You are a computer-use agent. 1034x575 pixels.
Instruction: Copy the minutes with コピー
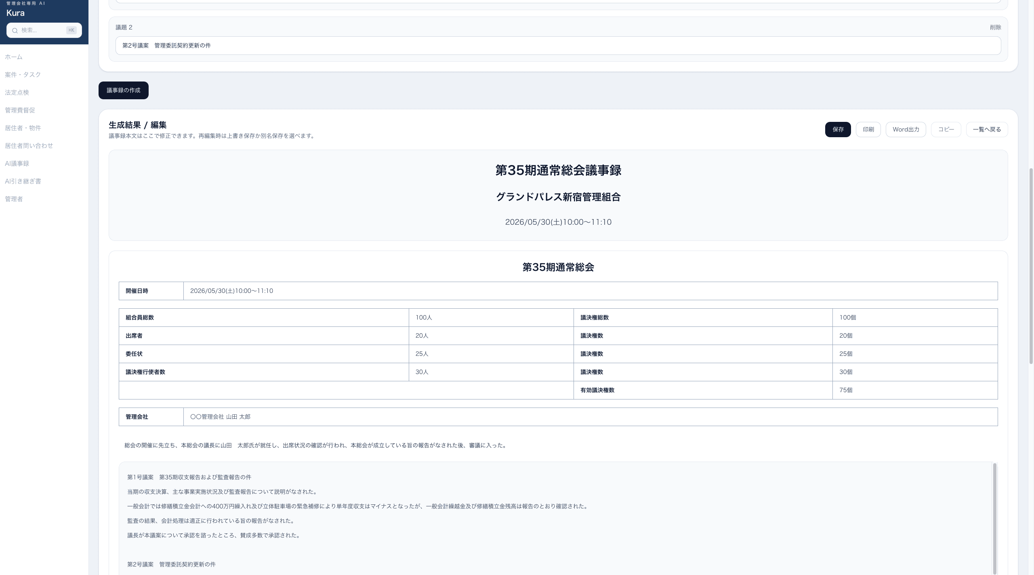point(946,130)
